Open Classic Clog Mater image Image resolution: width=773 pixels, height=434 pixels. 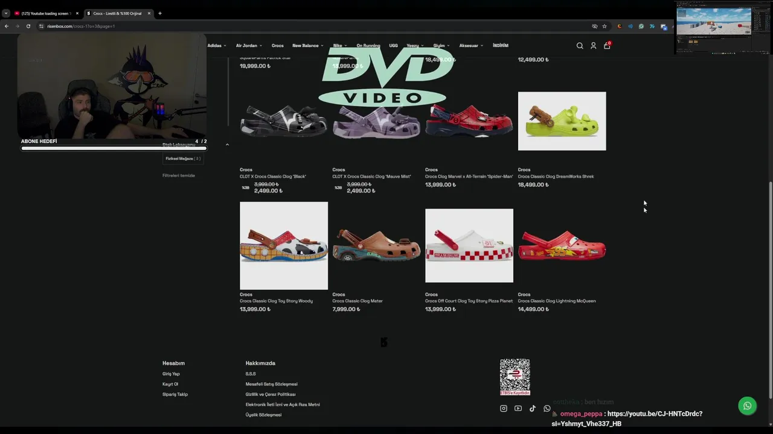(x=376, y=246)
